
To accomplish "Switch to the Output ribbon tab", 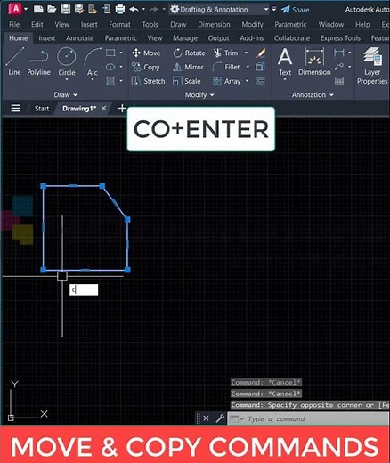I will [218, 38].
